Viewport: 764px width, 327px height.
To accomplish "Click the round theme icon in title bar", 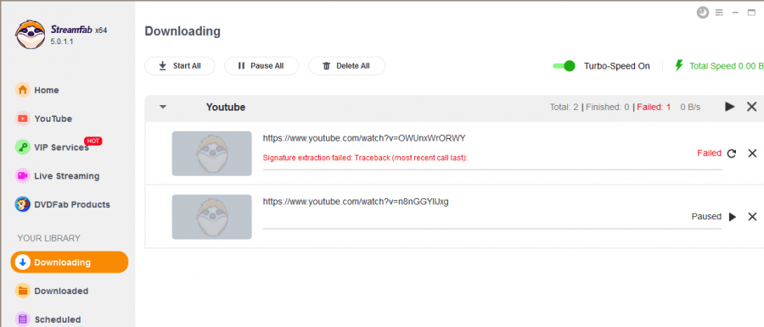I will pos(703,13).
